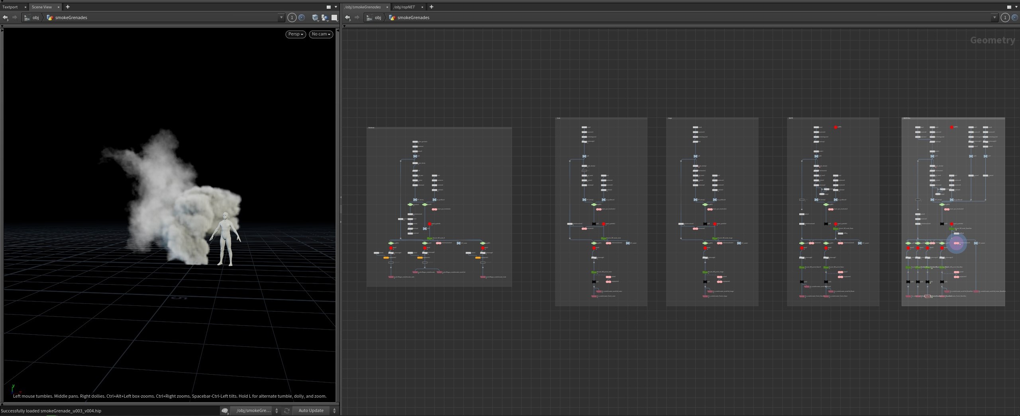Go back using Scene View's back arrow
1020x416 pixels.
tap(5, 18)
